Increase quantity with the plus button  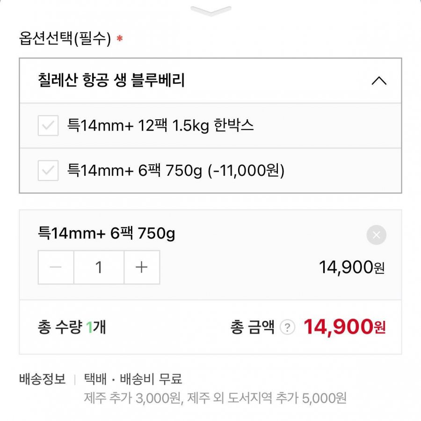tap(141, 267)
